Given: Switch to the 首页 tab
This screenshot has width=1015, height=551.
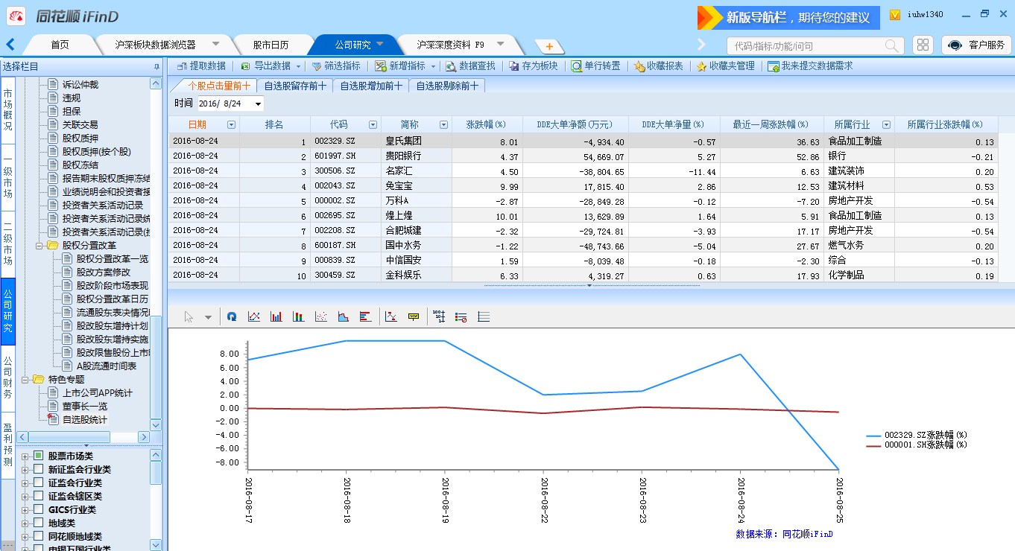Looking at the screenshot, I should [x=60, y=45].
